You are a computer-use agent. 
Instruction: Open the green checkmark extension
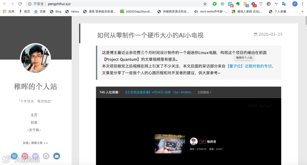click(215, 4)
